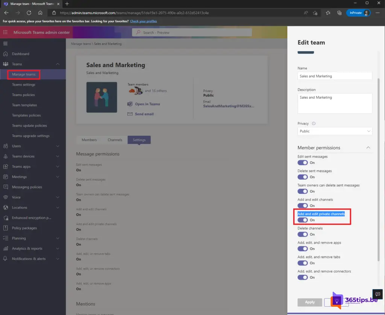
Task: Click the InPrivate profile button
Action: 358,13
